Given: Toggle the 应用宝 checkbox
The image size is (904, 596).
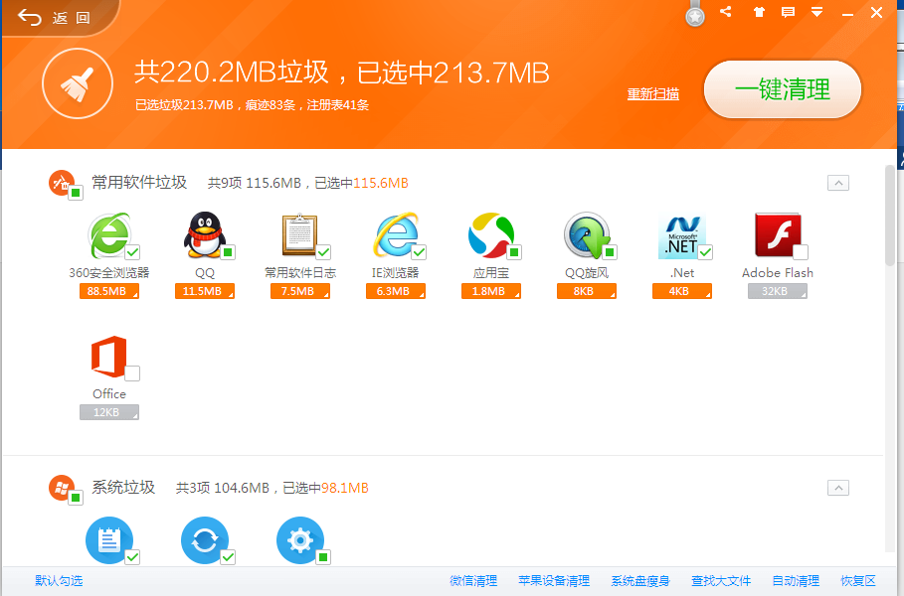Looking at the screenshot, I should (514, 252).
